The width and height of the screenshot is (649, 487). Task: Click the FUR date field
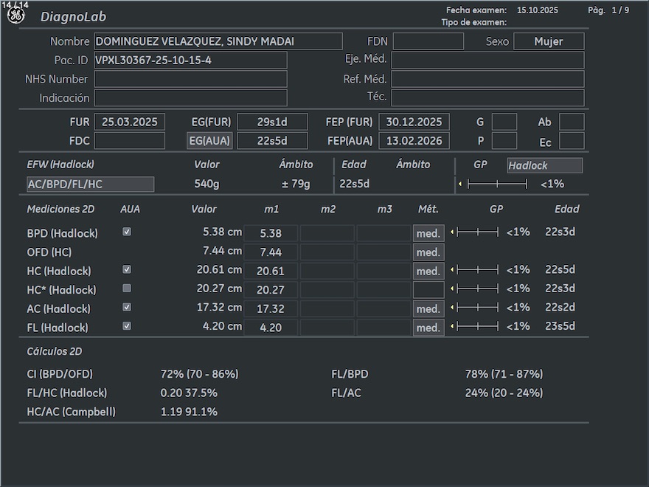[x=130, y=122]
